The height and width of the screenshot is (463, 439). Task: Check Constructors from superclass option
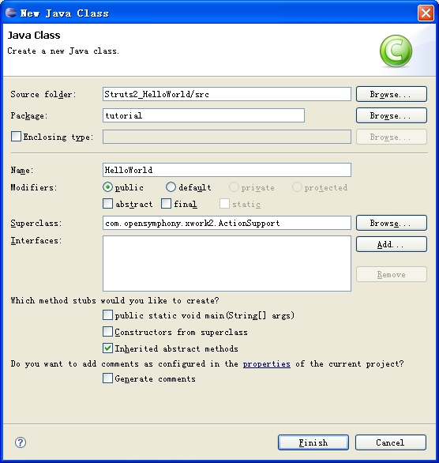[x=107, y=332]
